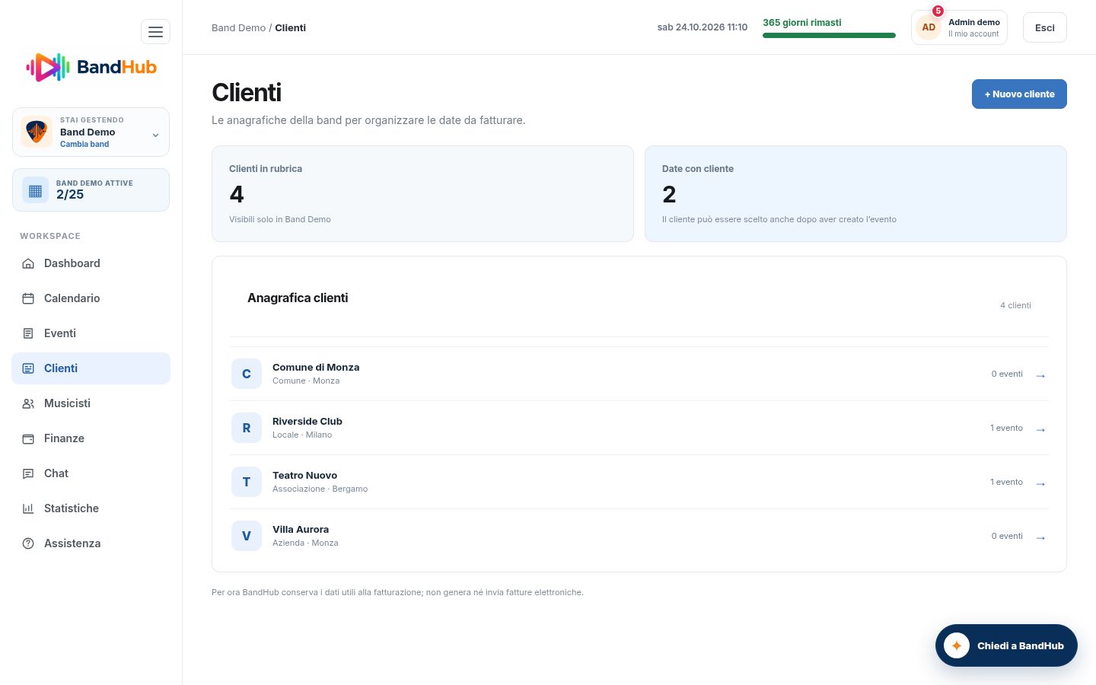
Task: Click the Calendario calendar icon
Action: tap(28, 298)
